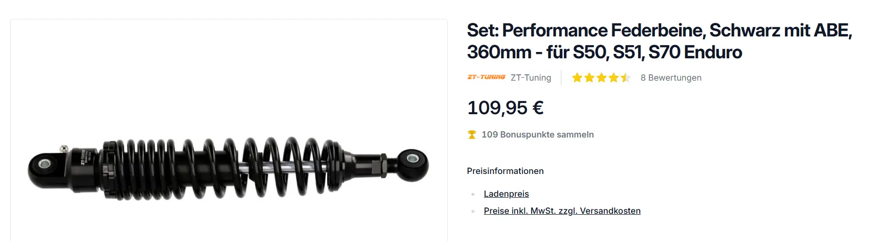
Task: Click the ZT-Tuning brand logo
Action: [486, 77]
